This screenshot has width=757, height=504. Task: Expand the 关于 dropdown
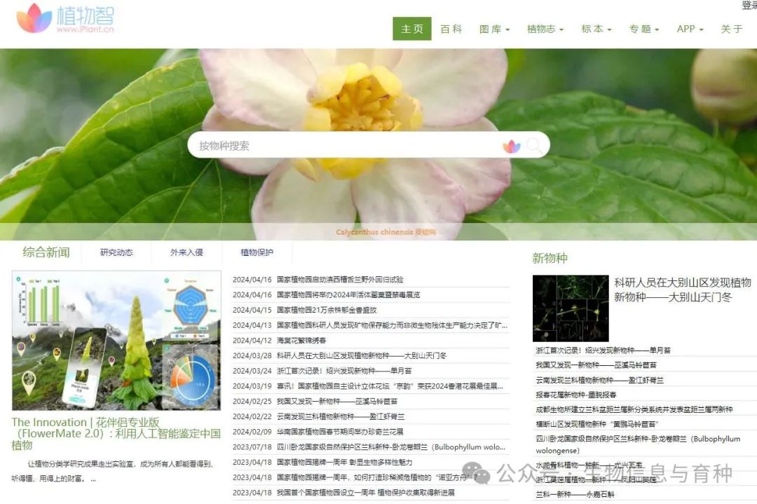[x=731, y=29]
